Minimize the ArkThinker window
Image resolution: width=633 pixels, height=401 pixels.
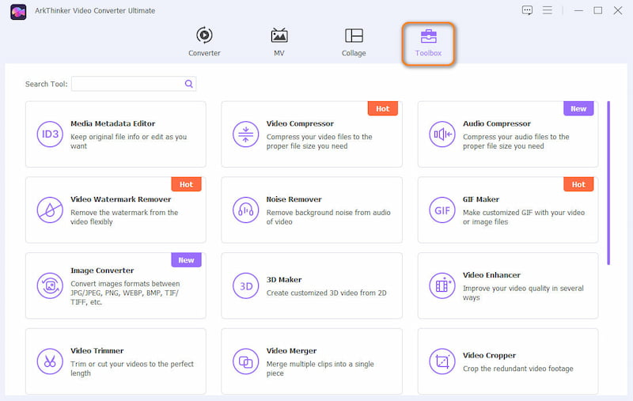pyautogui.click(x=578, y=10)
